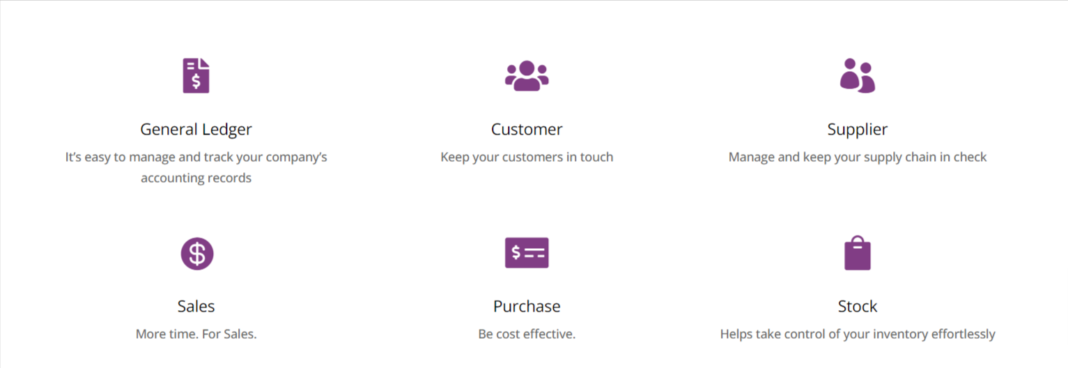This screenshot has height=368, width=1068.
Task: Select 'Keep your customers in touch' text
Action: click(x=527, y=158)
